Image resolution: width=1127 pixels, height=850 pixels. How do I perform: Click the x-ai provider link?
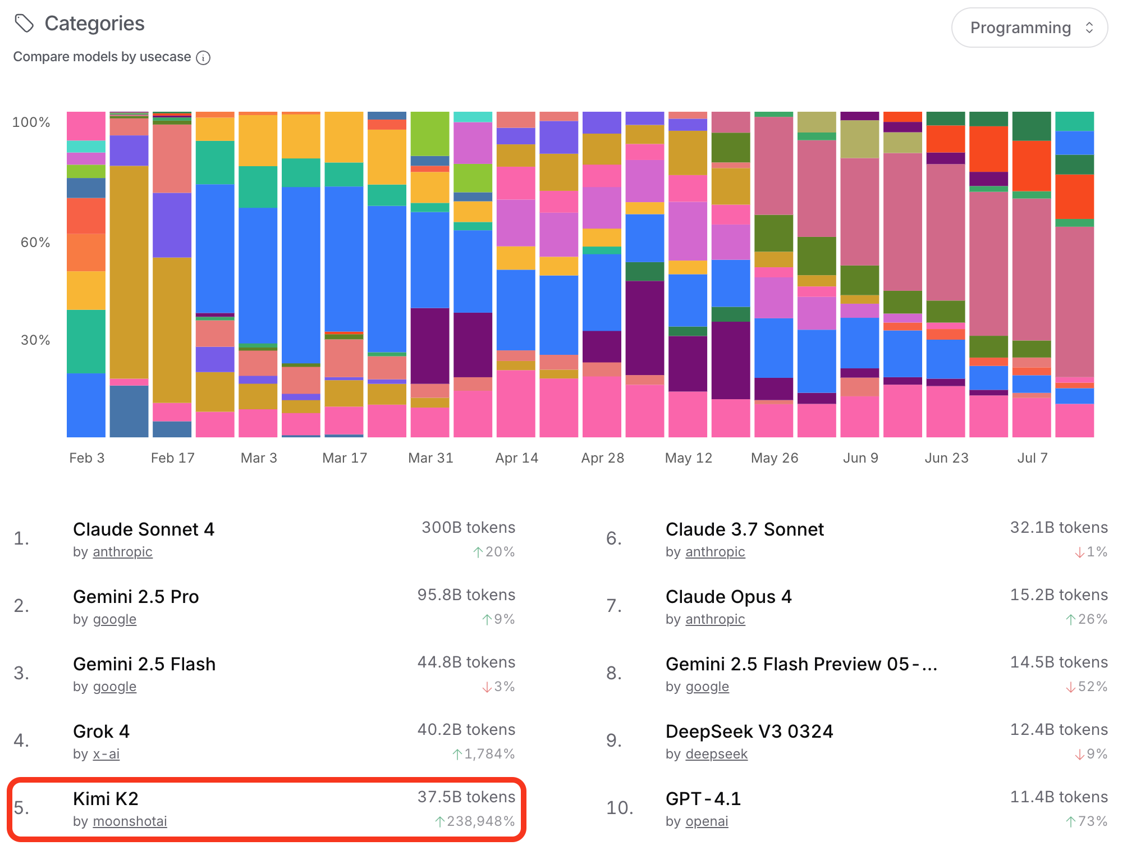pos(106,754)
